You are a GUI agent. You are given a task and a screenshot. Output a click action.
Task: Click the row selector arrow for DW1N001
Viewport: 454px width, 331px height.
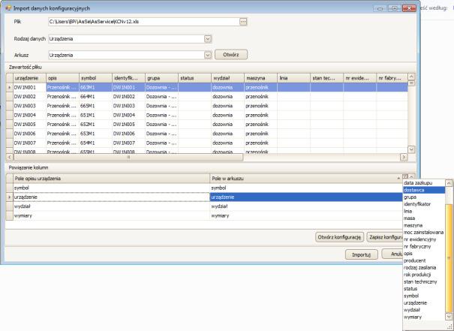tap(10, 87)
